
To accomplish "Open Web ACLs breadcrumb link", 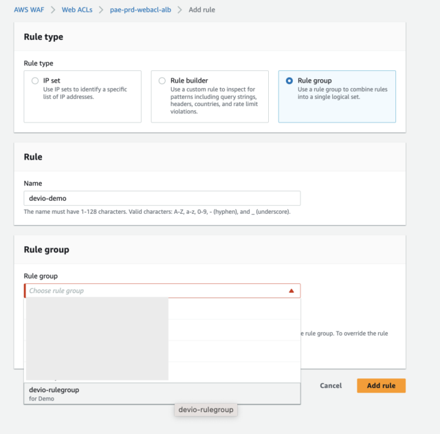I will 77,10.
